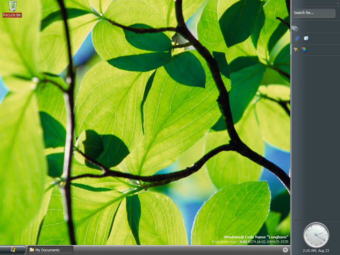Click the "2:20 AM, Aug 23" date text
340x255 pixels.
click(x=316, y=251)
